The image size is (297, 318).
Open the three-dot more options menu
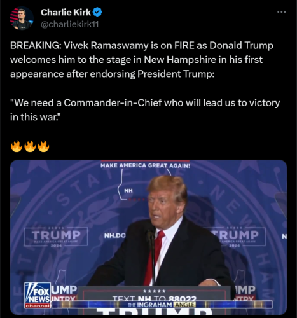tap(282, 12)
